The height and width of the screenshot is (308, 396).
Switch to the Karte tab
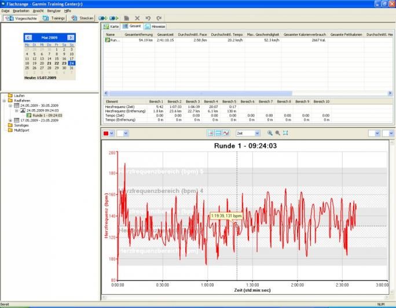(x=111, y=27)
